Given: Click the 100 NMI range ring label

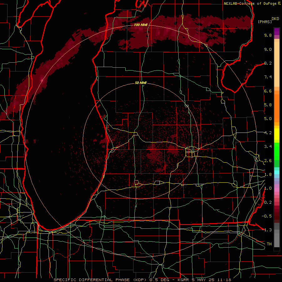Looking at the screenshot, I should click(x=141, y=25).
